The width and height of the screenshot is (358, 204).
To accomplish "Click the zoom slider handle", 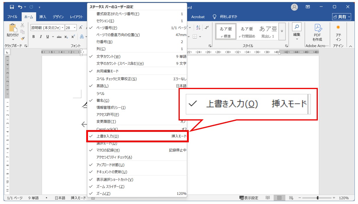I will point(318,198).
